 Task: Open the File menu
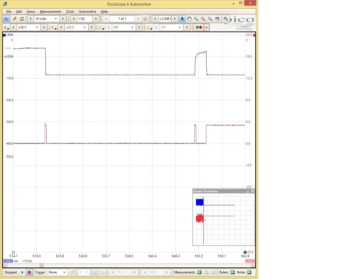(x=9, y=12)
